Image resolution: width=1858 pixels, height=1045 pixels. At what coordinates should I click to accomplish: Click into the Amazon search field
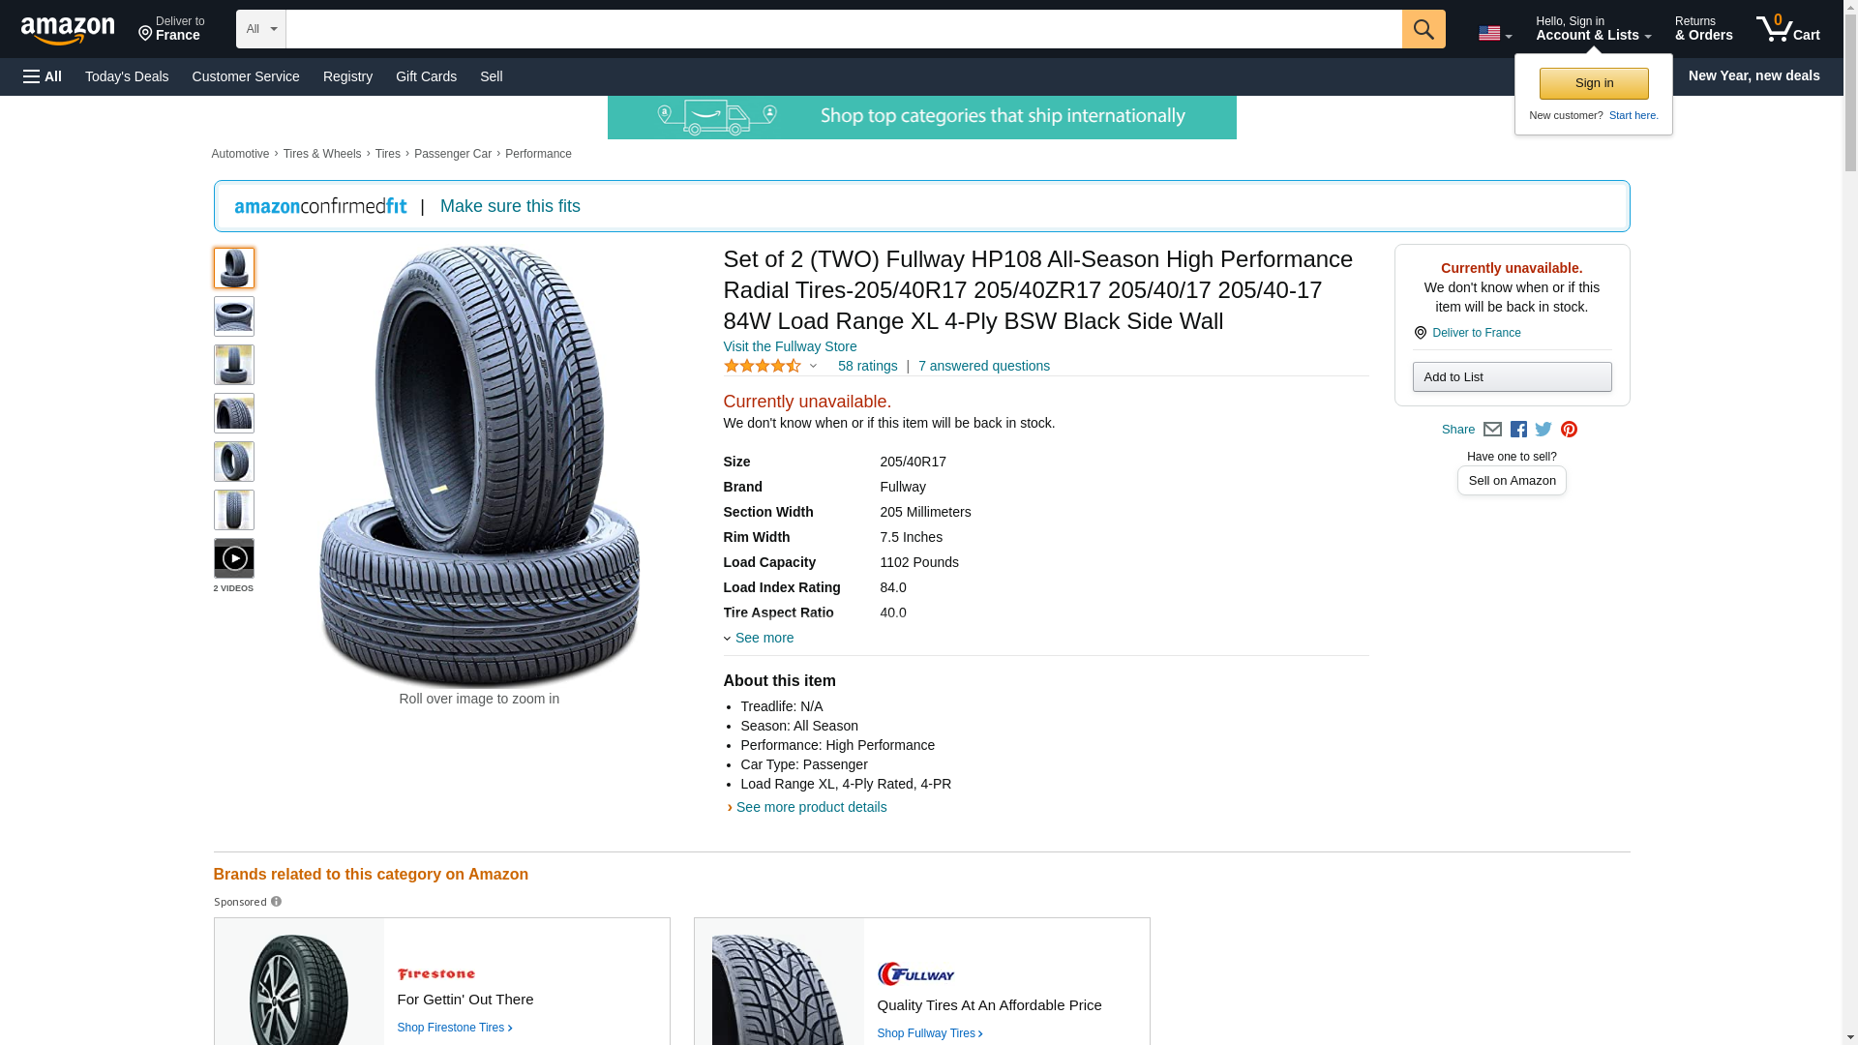[x=843, y=29]
